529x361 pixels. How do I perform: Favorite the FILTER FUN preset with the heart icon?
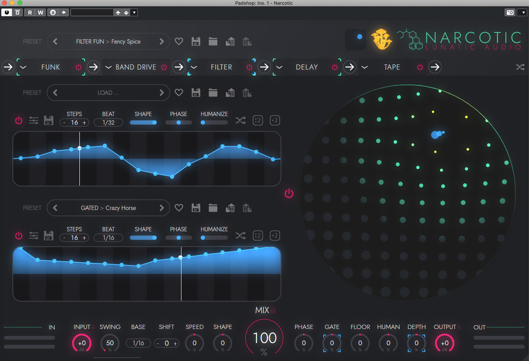click(x=179, y=41)
